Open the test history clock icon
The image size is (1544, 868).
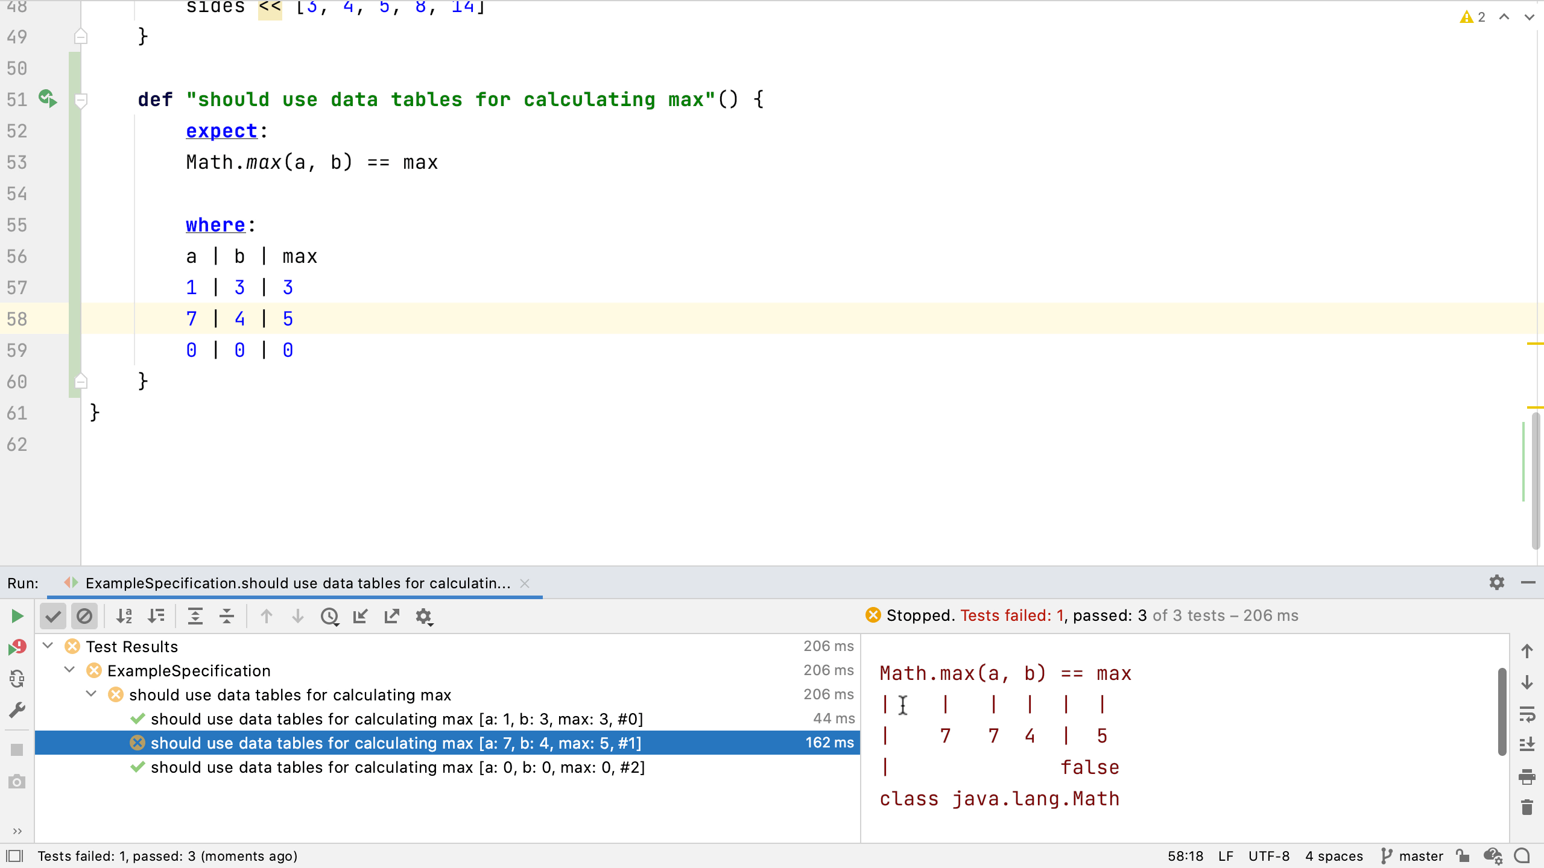pos(329,616)
